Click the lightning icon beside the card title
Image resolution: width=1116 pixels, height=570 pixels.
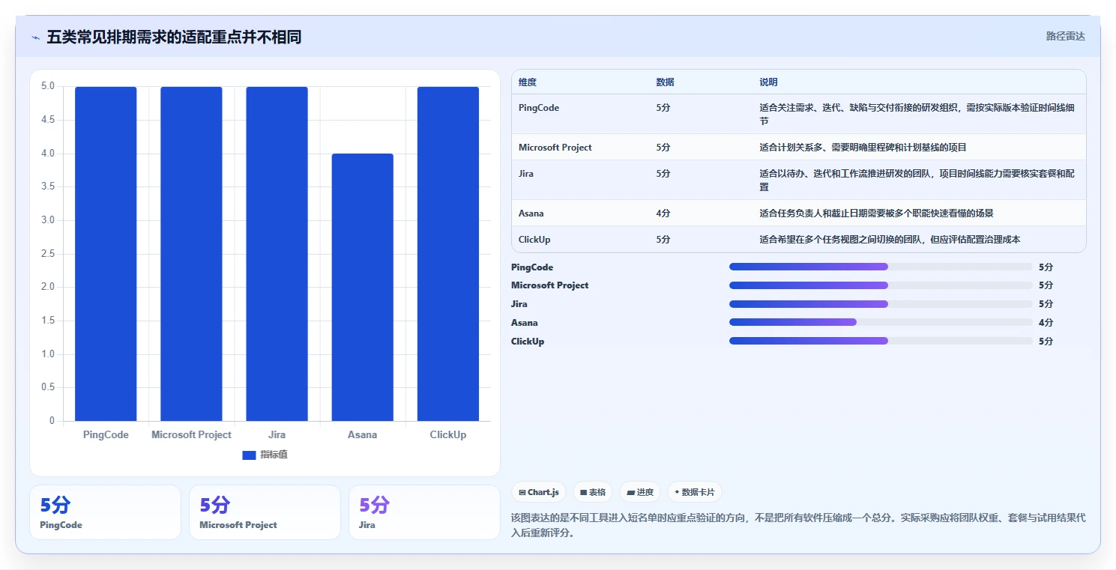pyautogui.click(x=36, y=37)
